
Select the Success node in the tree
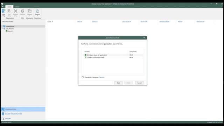(10, 31)
